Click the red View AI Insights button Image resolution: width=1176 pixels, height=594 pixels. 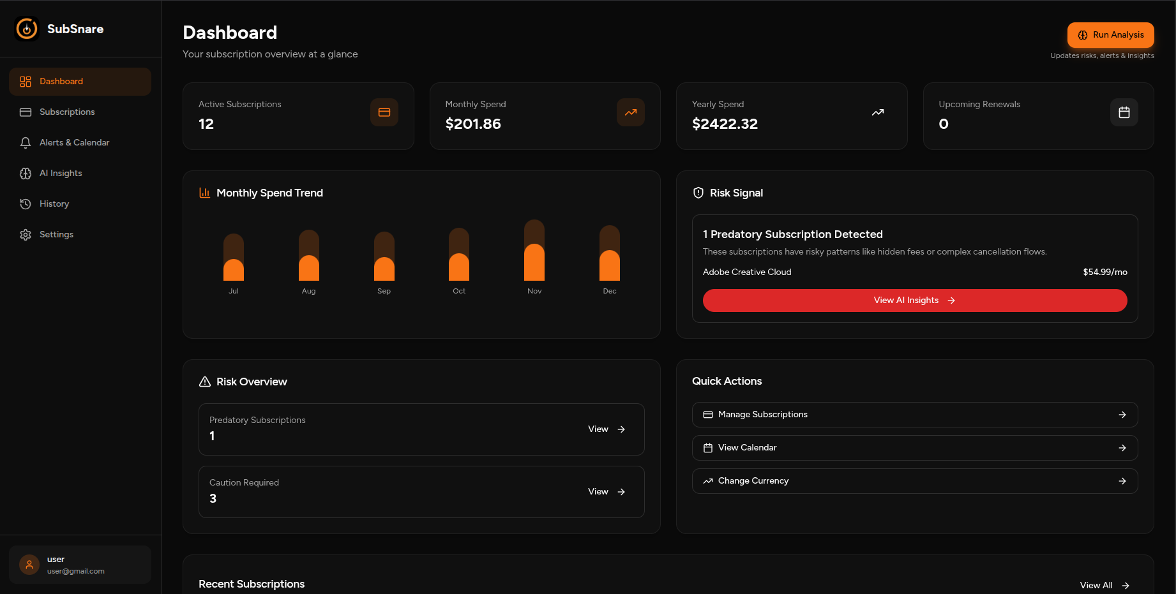coord(915,301)
